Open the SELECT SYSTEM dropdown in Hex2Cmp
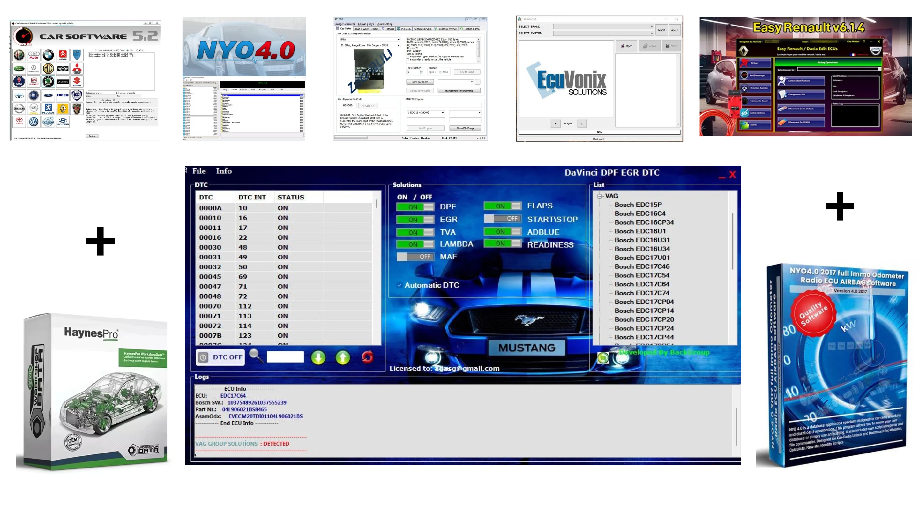Viewport: 919px width, 517px height. tap(603, 34)
